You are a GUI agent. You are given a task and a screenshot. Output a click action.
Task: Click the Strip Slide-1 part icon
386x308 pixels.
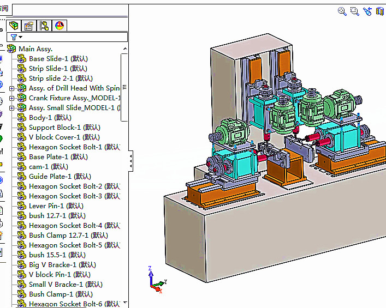[x=22, y=68]
